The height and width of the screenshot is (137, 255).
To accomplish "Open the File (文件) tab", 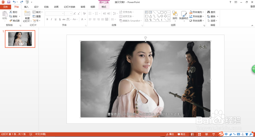I will tap(5, 7).
